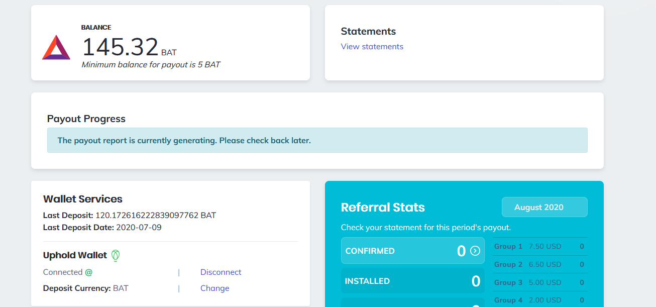Click the Referral Stats heading
Screen dimensions: 656x307
coord(383,208)
